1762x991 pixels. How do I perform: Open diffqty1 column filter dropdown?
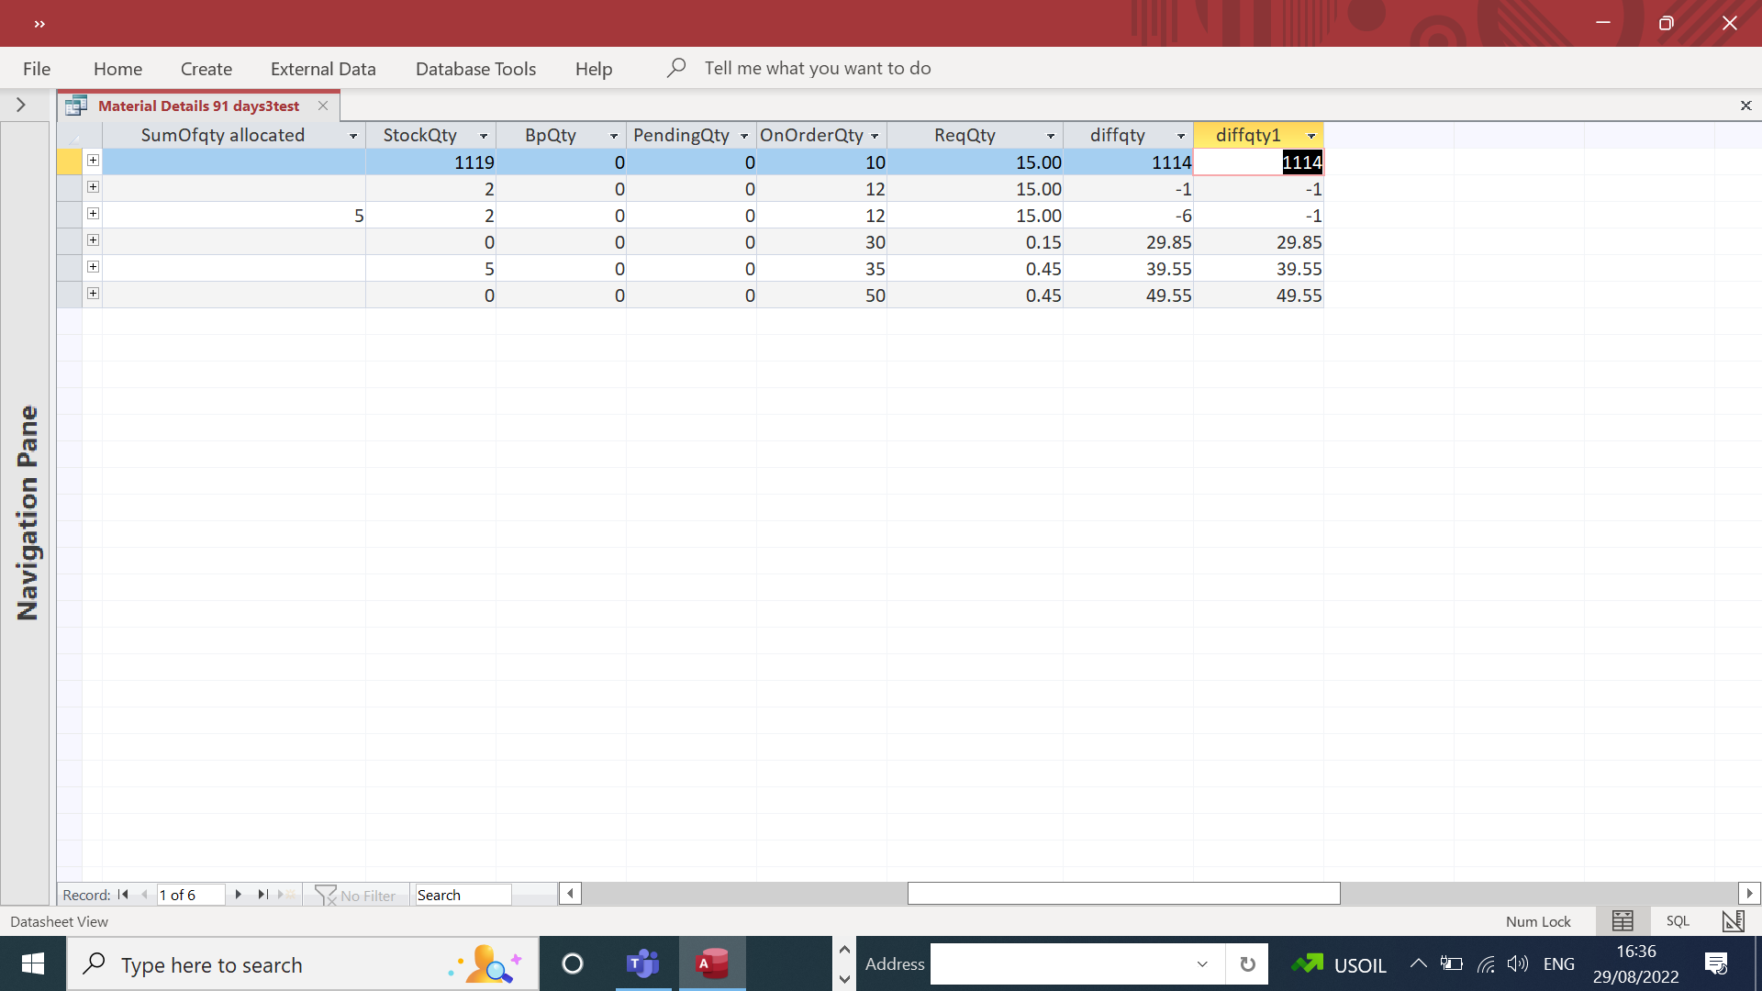[1311, 136]
